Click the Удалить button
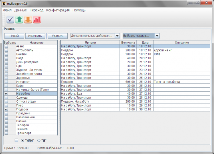 click(x=58, y=36)
